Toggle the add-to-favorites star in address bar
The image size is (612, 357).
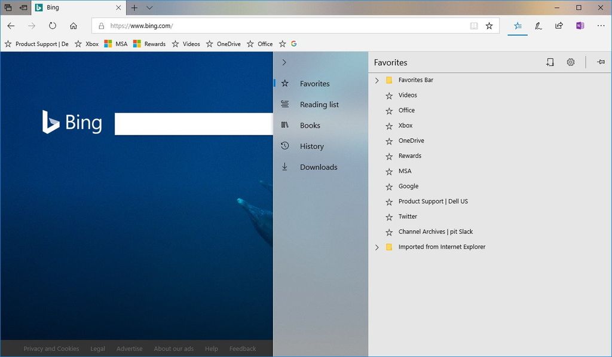[489, 26]
